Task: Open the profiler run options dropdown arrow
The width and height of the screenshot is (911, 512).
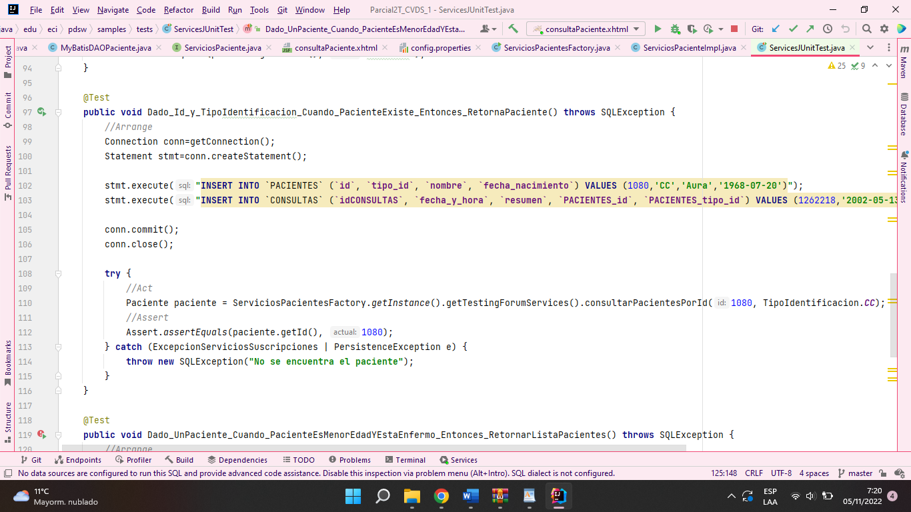Action: coord(722,29)
